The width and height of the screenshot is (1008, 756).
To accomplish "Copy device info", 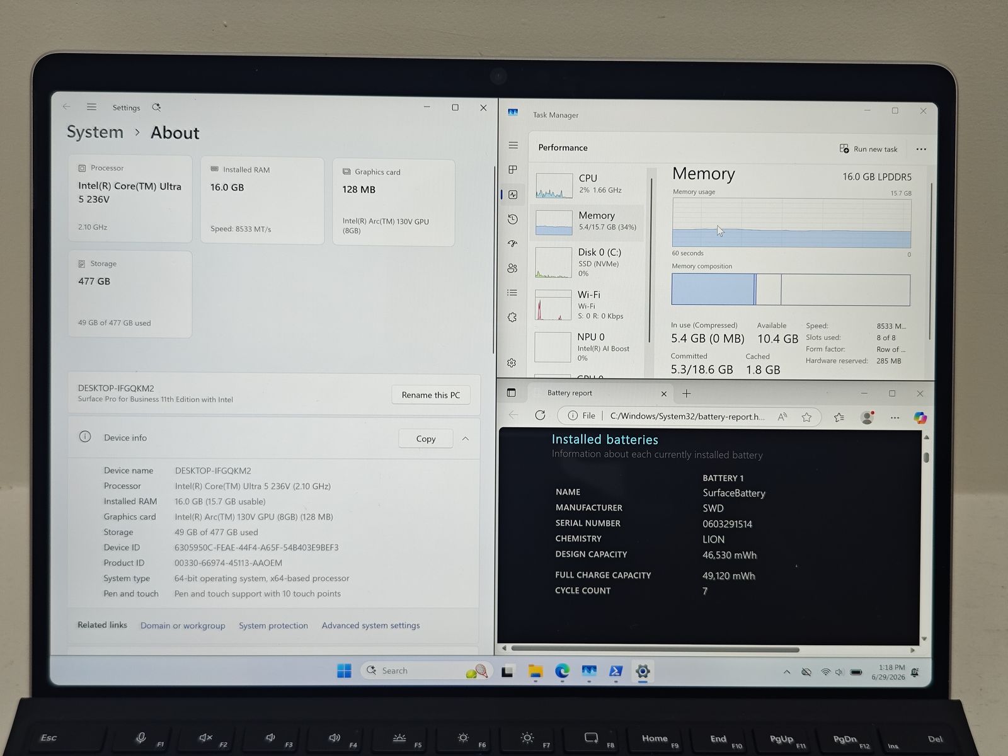I will click(426, 438).
